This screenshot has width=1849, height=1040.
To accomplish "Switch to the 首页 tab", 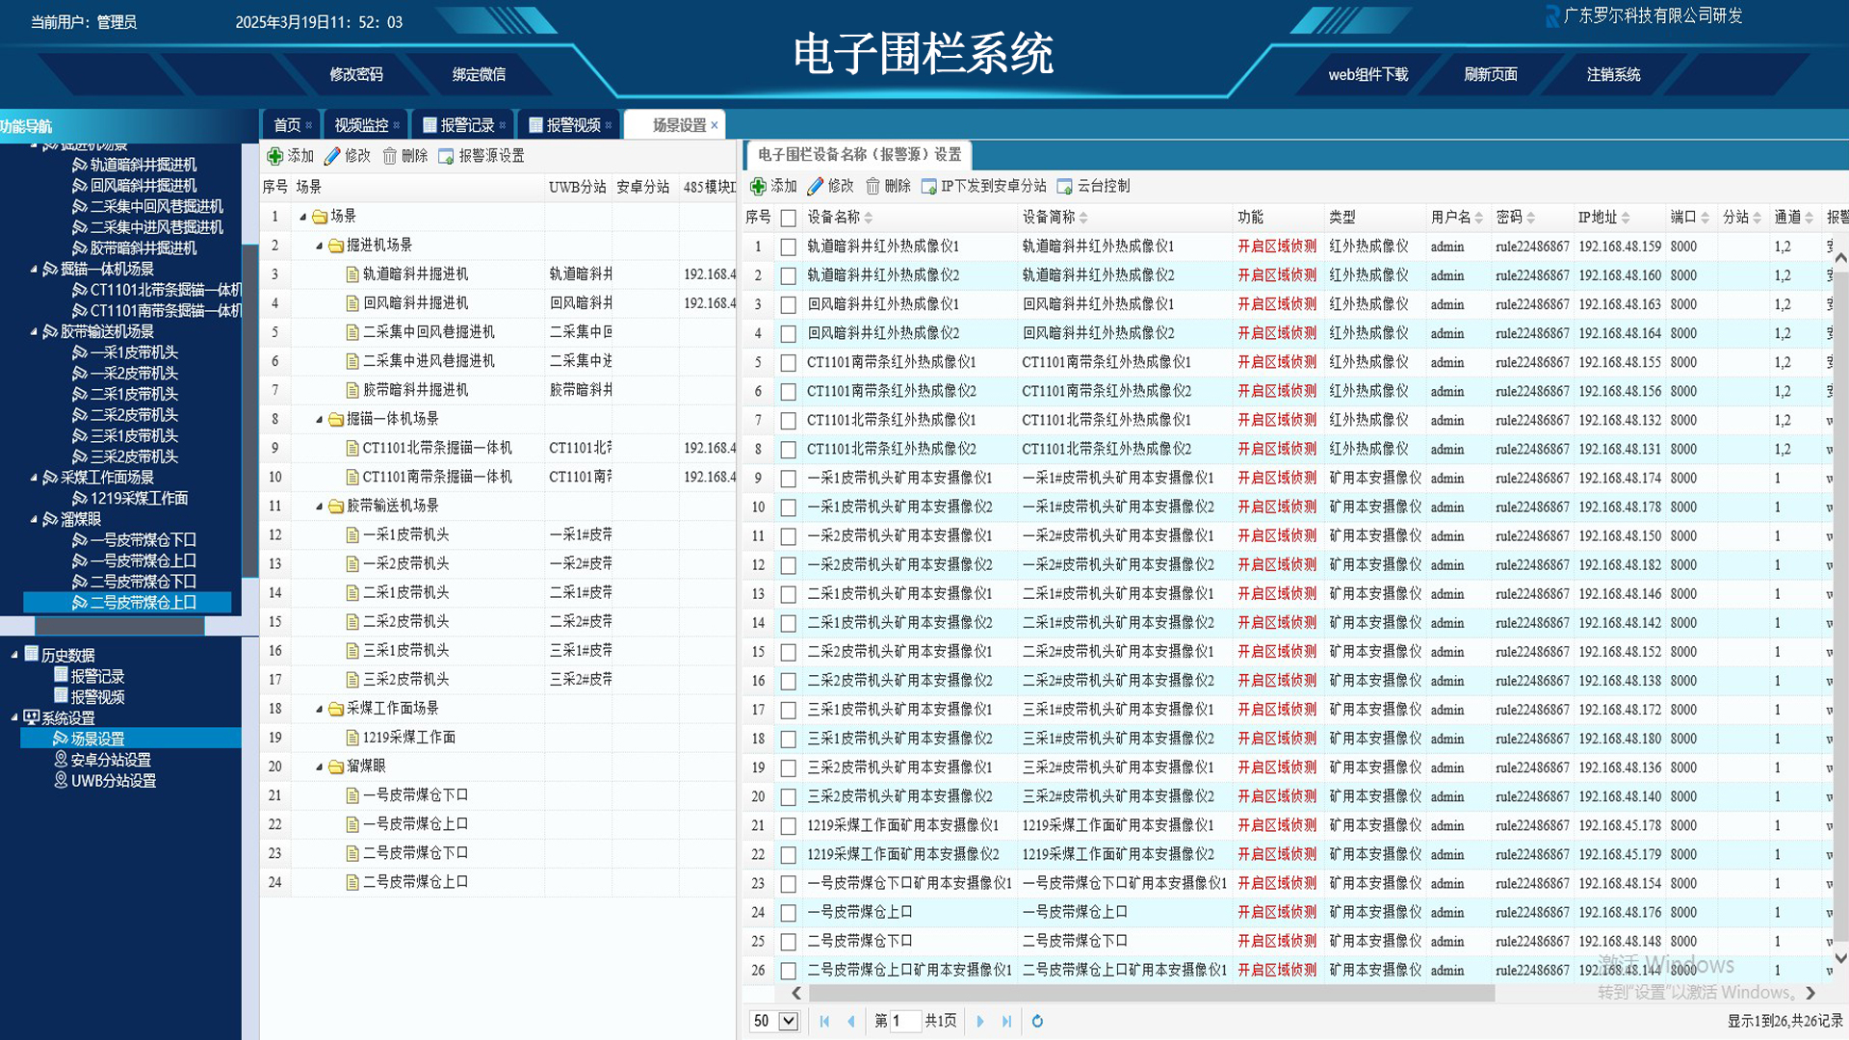I will click(x=287, y=125).
